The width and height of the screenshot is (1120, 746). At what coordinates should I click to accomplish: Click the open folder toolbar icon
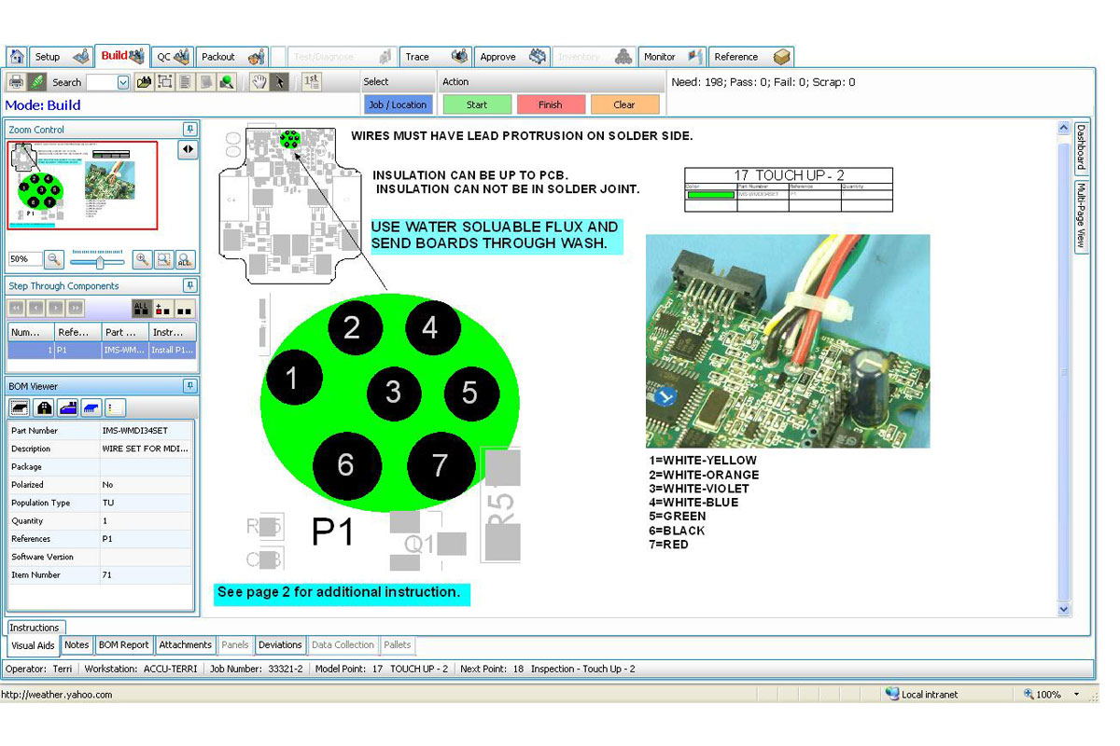pyautogui.click(x=144, y=82)
